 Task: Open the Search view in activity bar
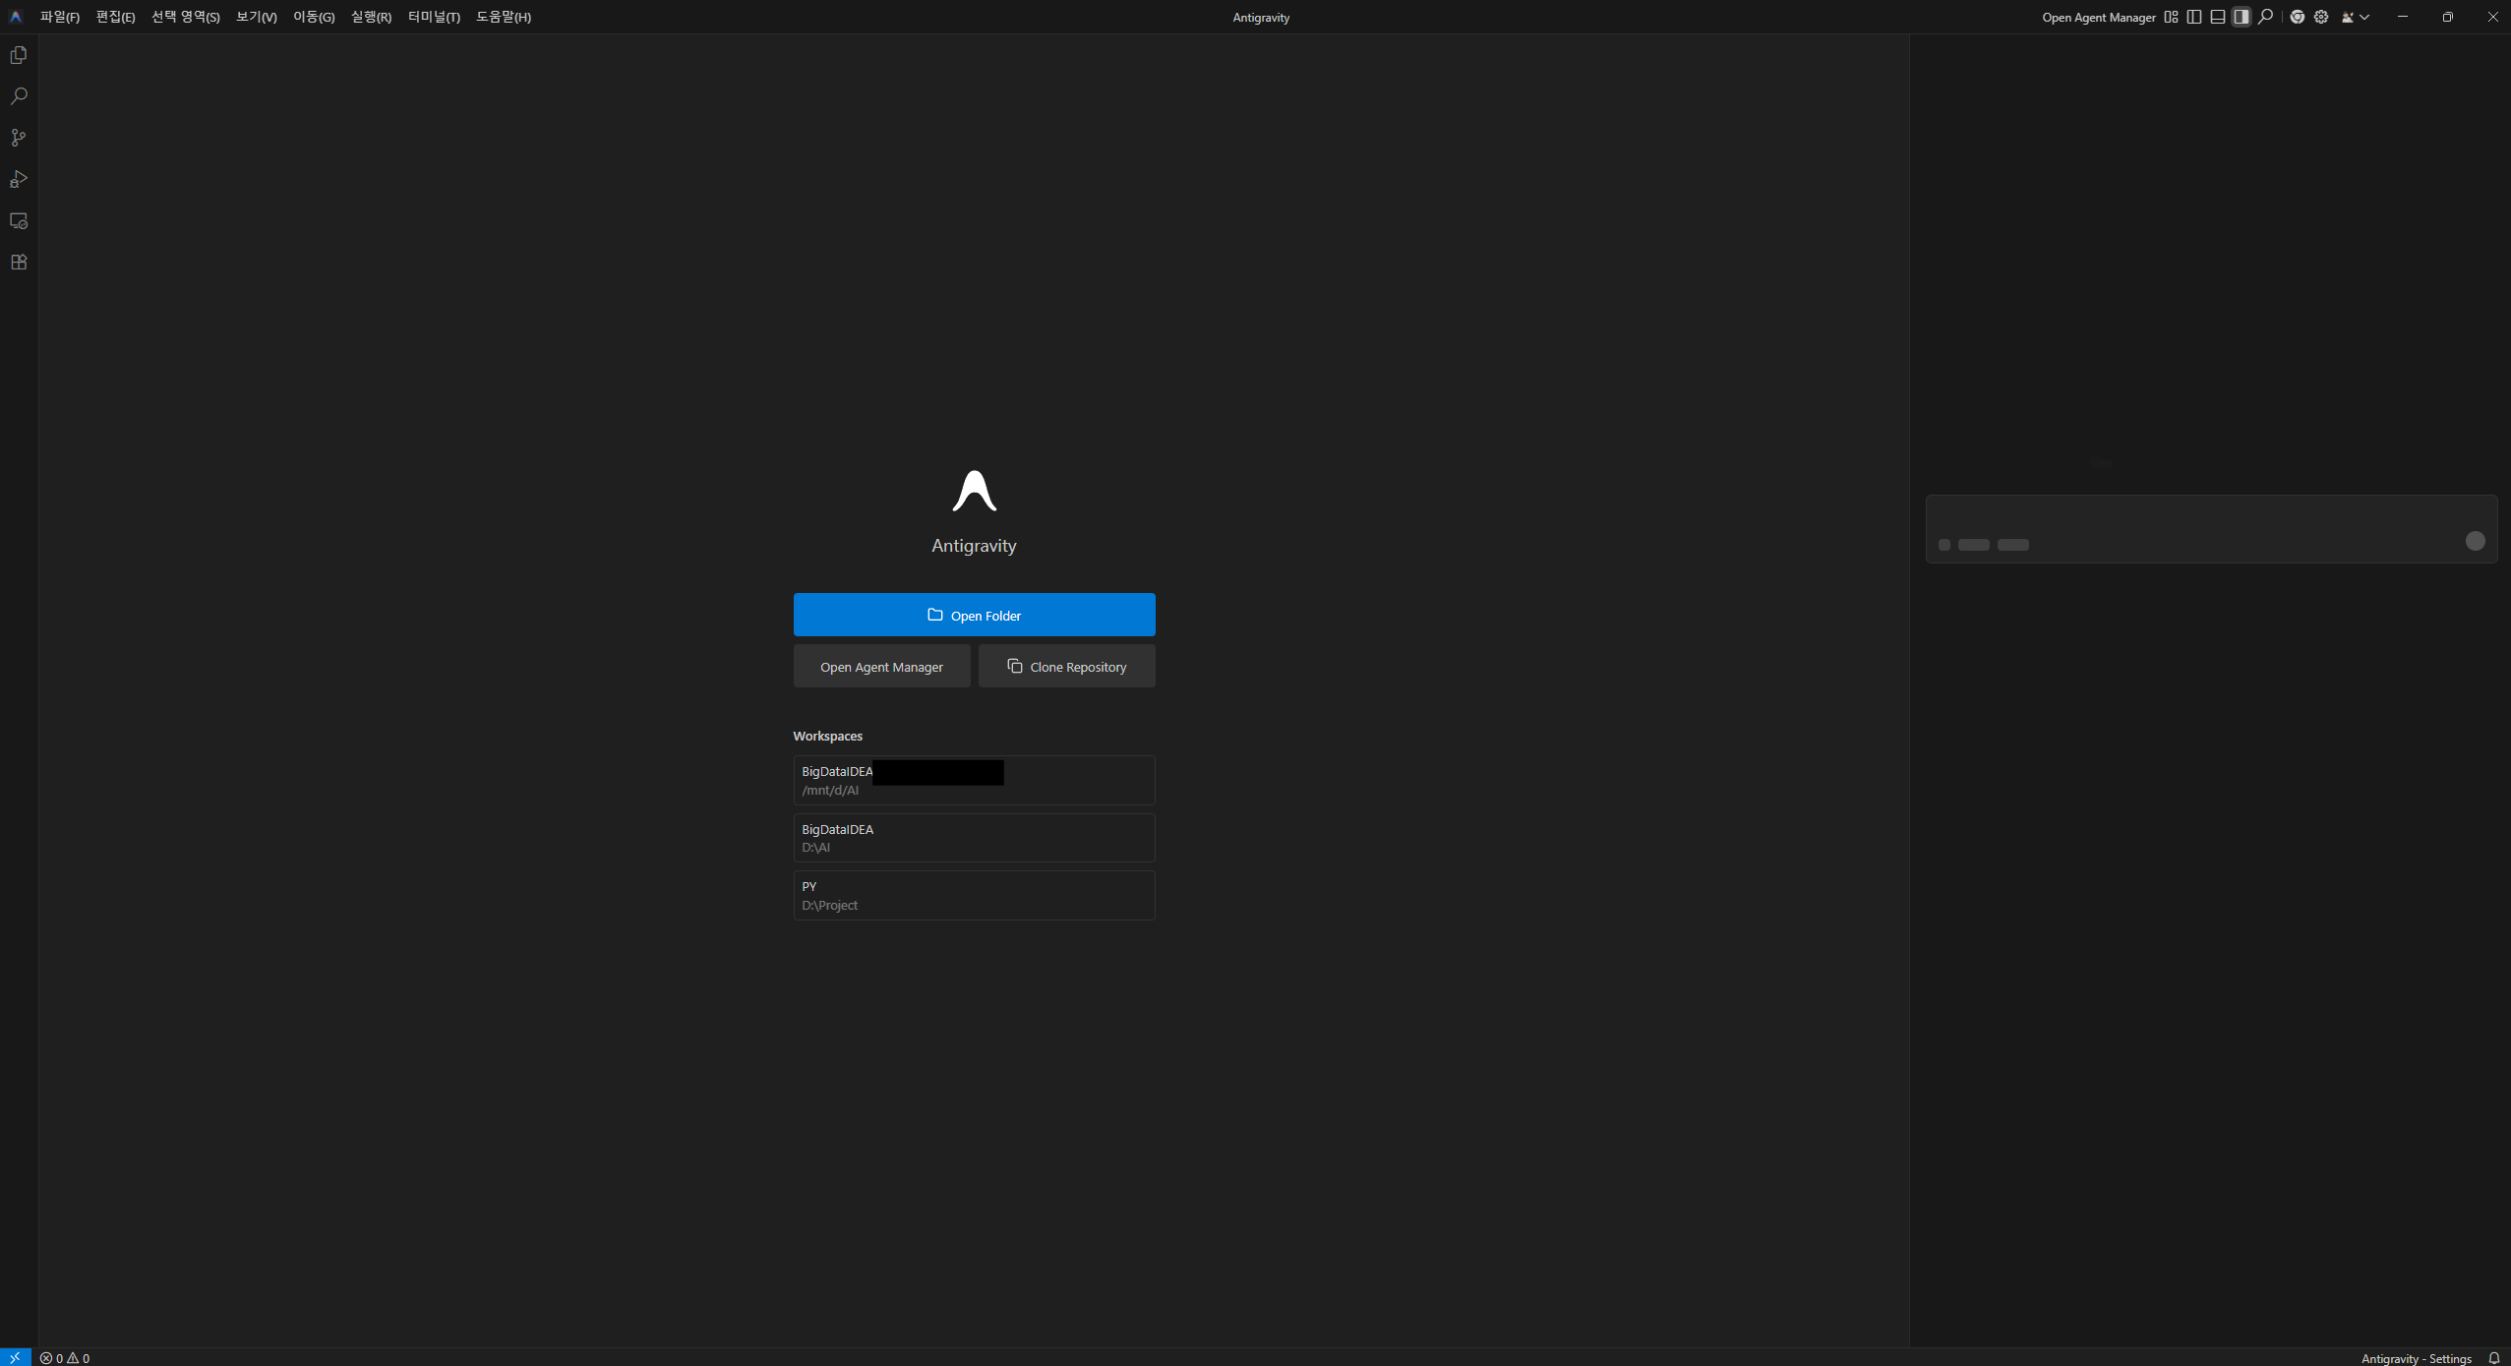tap(19, 96)
